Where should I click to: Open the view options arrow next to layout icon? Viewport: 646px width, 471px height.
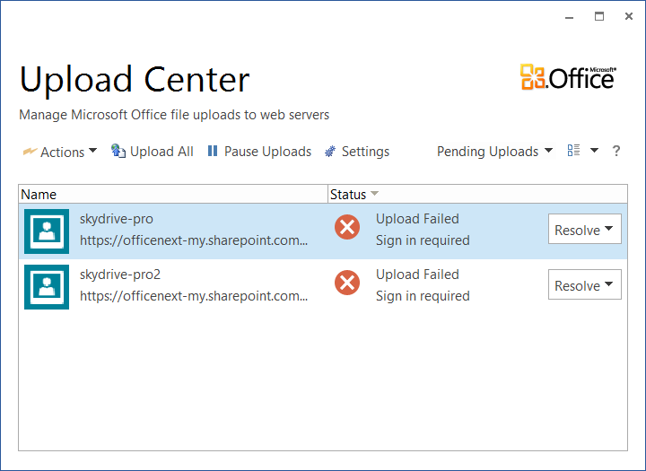(x=594, y=151)
